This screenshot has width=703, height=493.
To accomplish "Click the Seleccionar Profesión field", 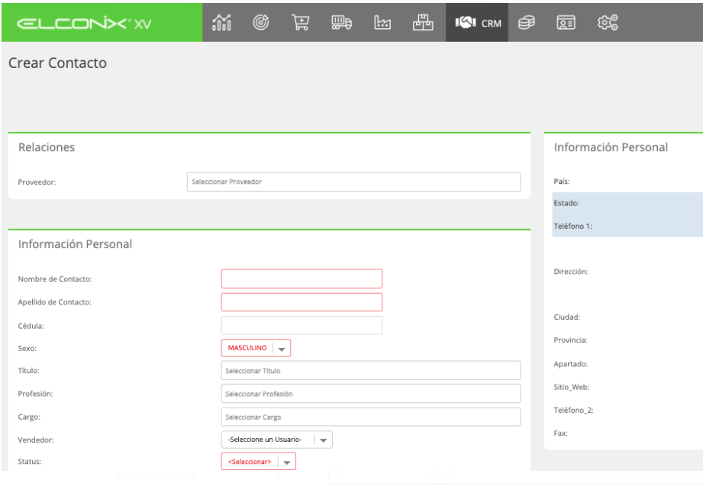I will coord(371,394).
